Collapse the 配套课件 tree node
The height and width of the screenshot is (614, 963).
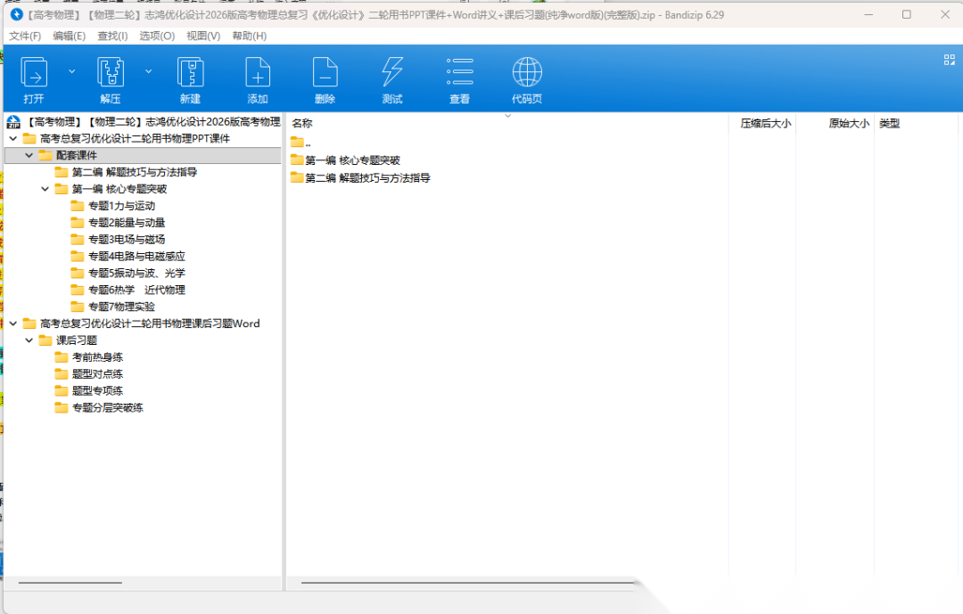pyautogui.click(x=29, y=155)
